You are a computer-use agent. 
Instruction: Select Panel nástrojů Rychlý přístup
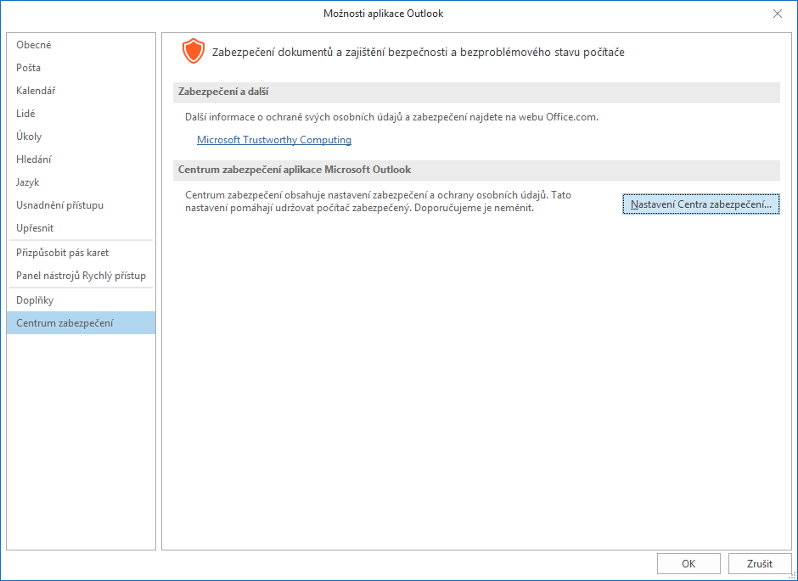point(81,276)
